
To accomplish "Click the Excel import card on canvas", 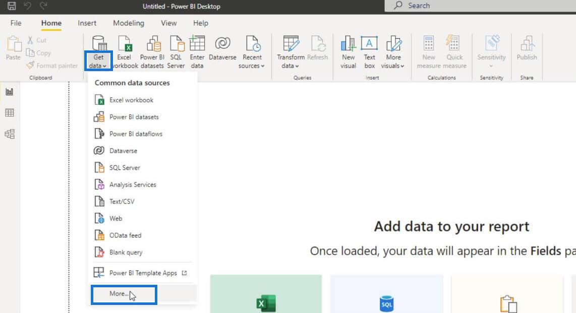I will coord(266,294).
